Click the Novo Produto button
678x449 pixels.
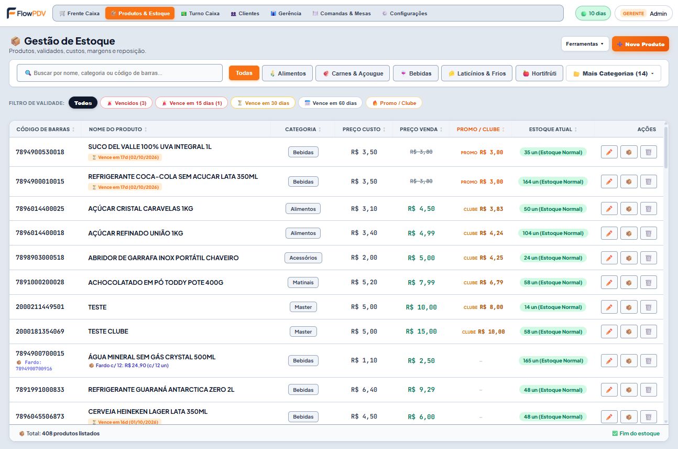click(641, 44)
